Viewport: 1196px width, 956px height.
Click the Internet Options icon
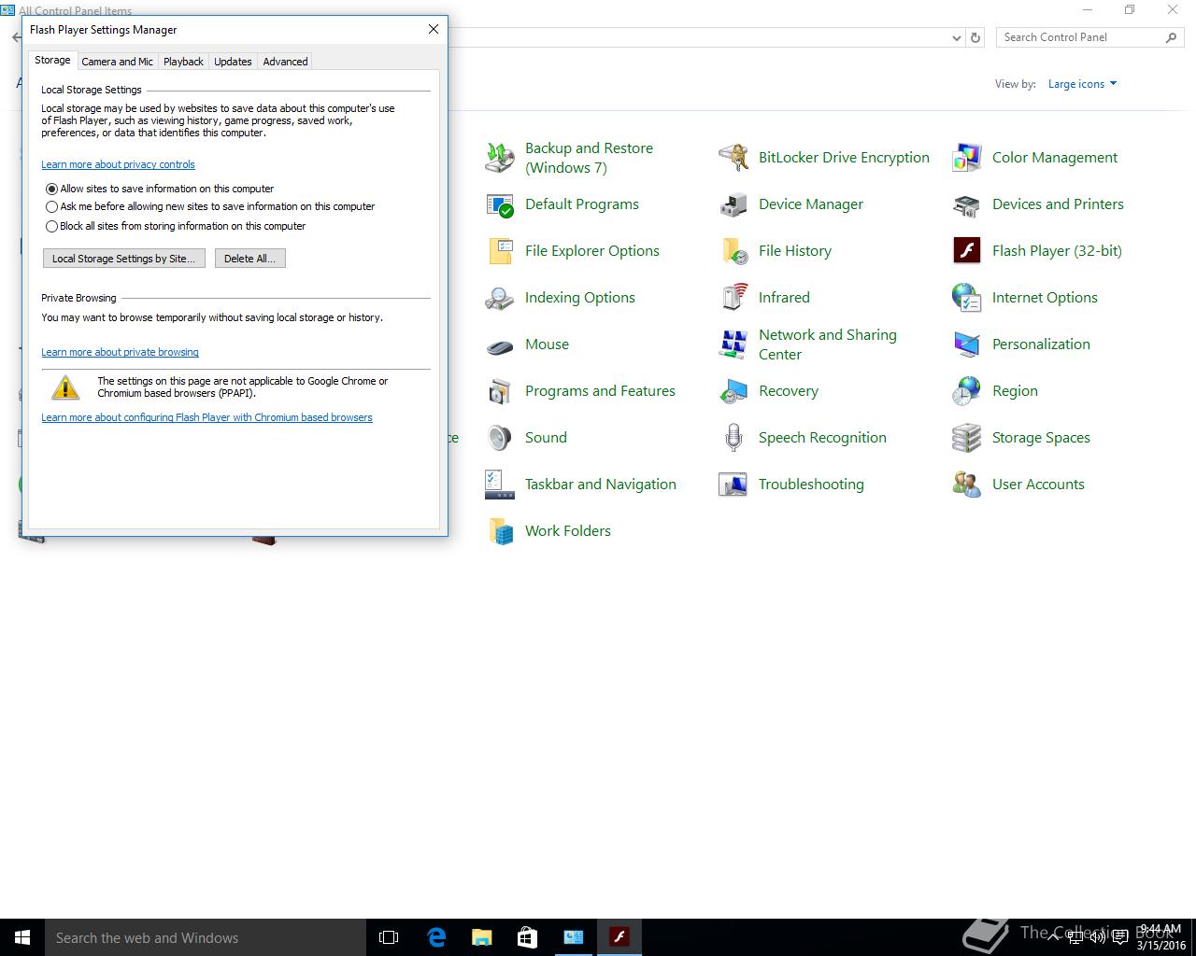coord(967,298)
